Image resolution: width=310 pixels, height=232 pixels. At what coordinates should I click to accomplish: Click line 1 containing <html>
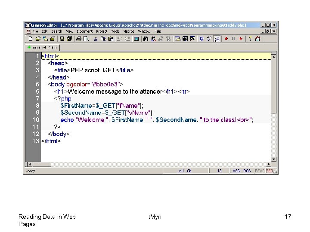pos(156,56)
